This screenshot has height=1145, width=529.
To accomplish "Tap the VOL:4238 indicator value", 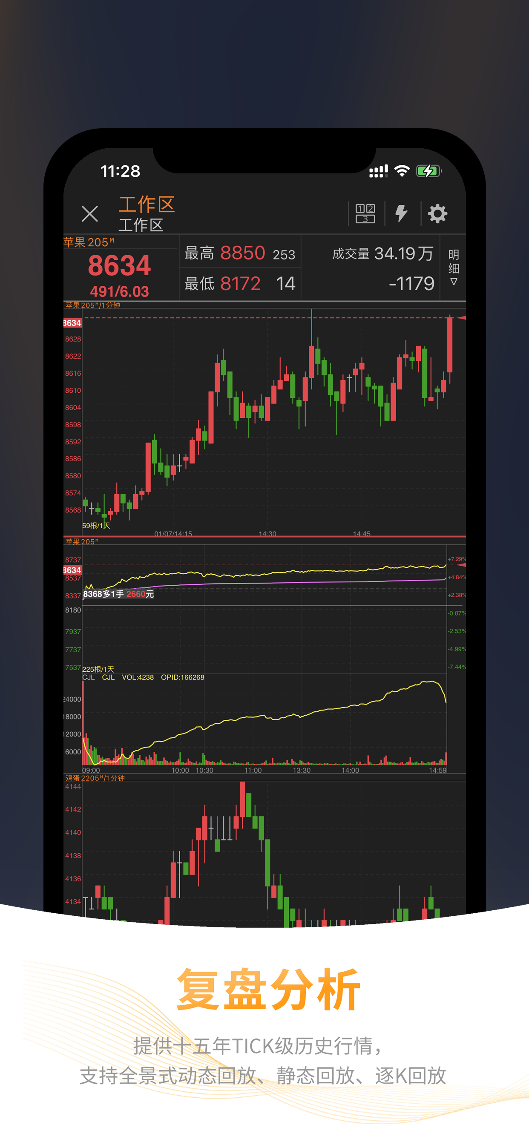I will click(x=138, y=677).
